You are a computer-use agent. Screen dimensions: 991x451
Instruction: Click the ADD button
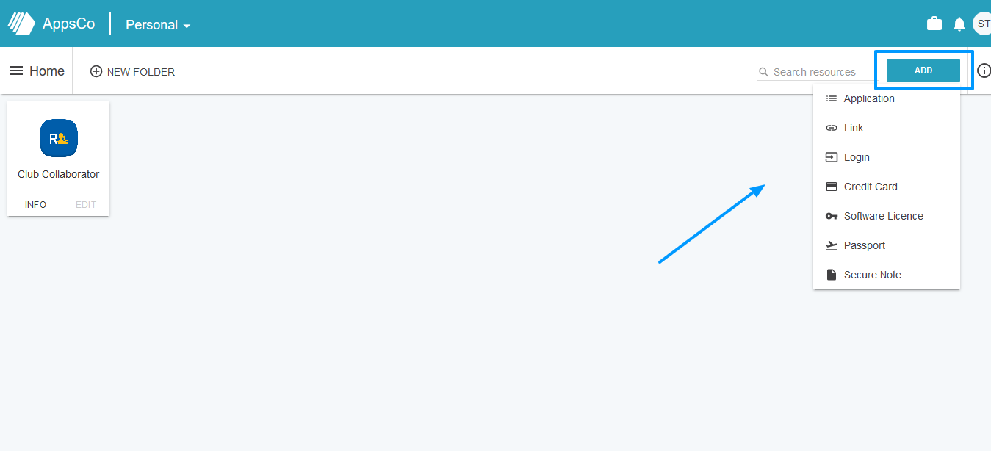[x=923, y=71]
